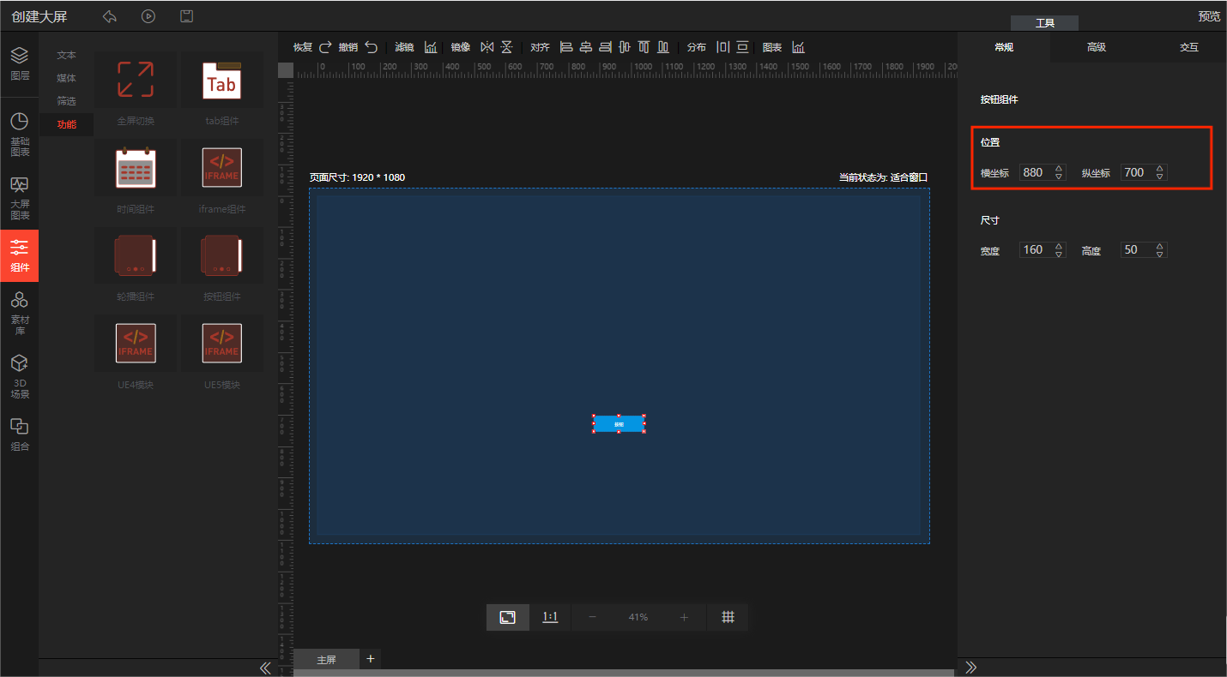The image size is (1227, 677).
Task: Collapse the right properties panel
Action: [971, 668]
